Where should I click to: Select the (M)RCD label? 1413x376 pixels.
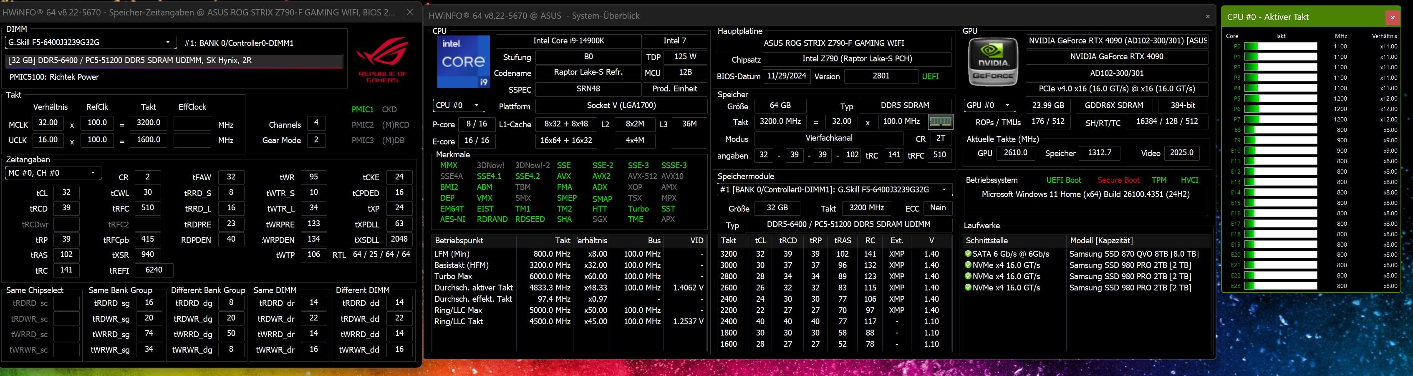pyautogui.click(x=396, y=125)
